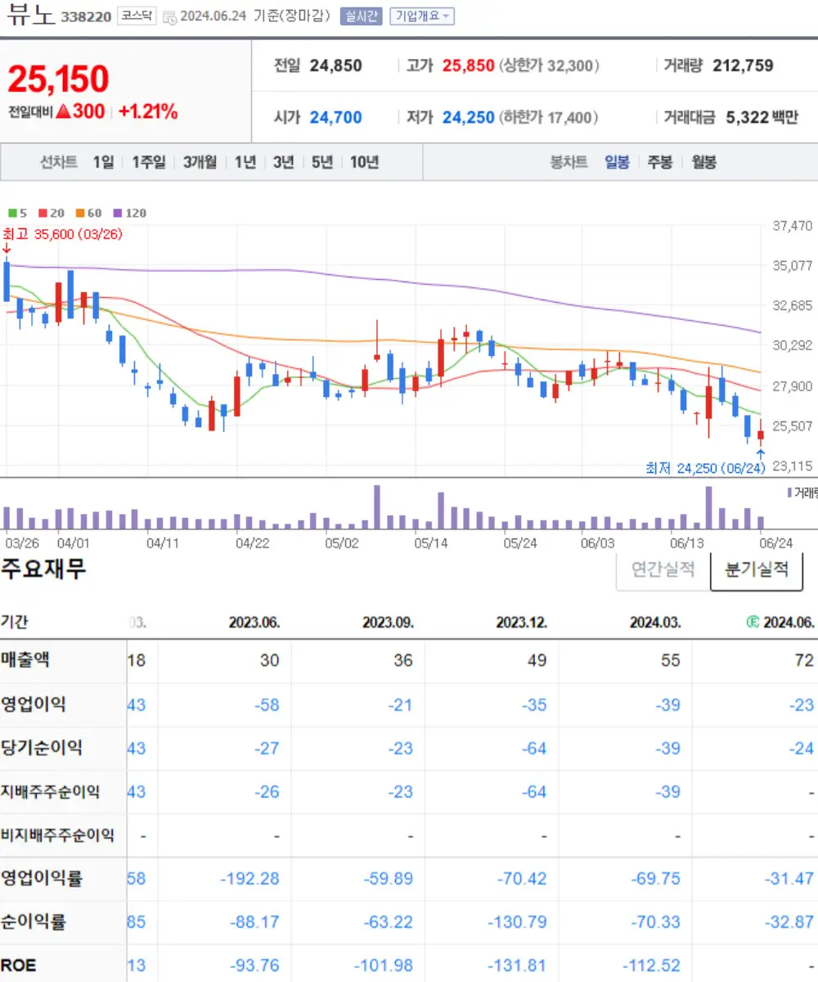Click the 코스닥 market label
The height and width of the screenshot is (982, 818).
click(x=136, y=16)
